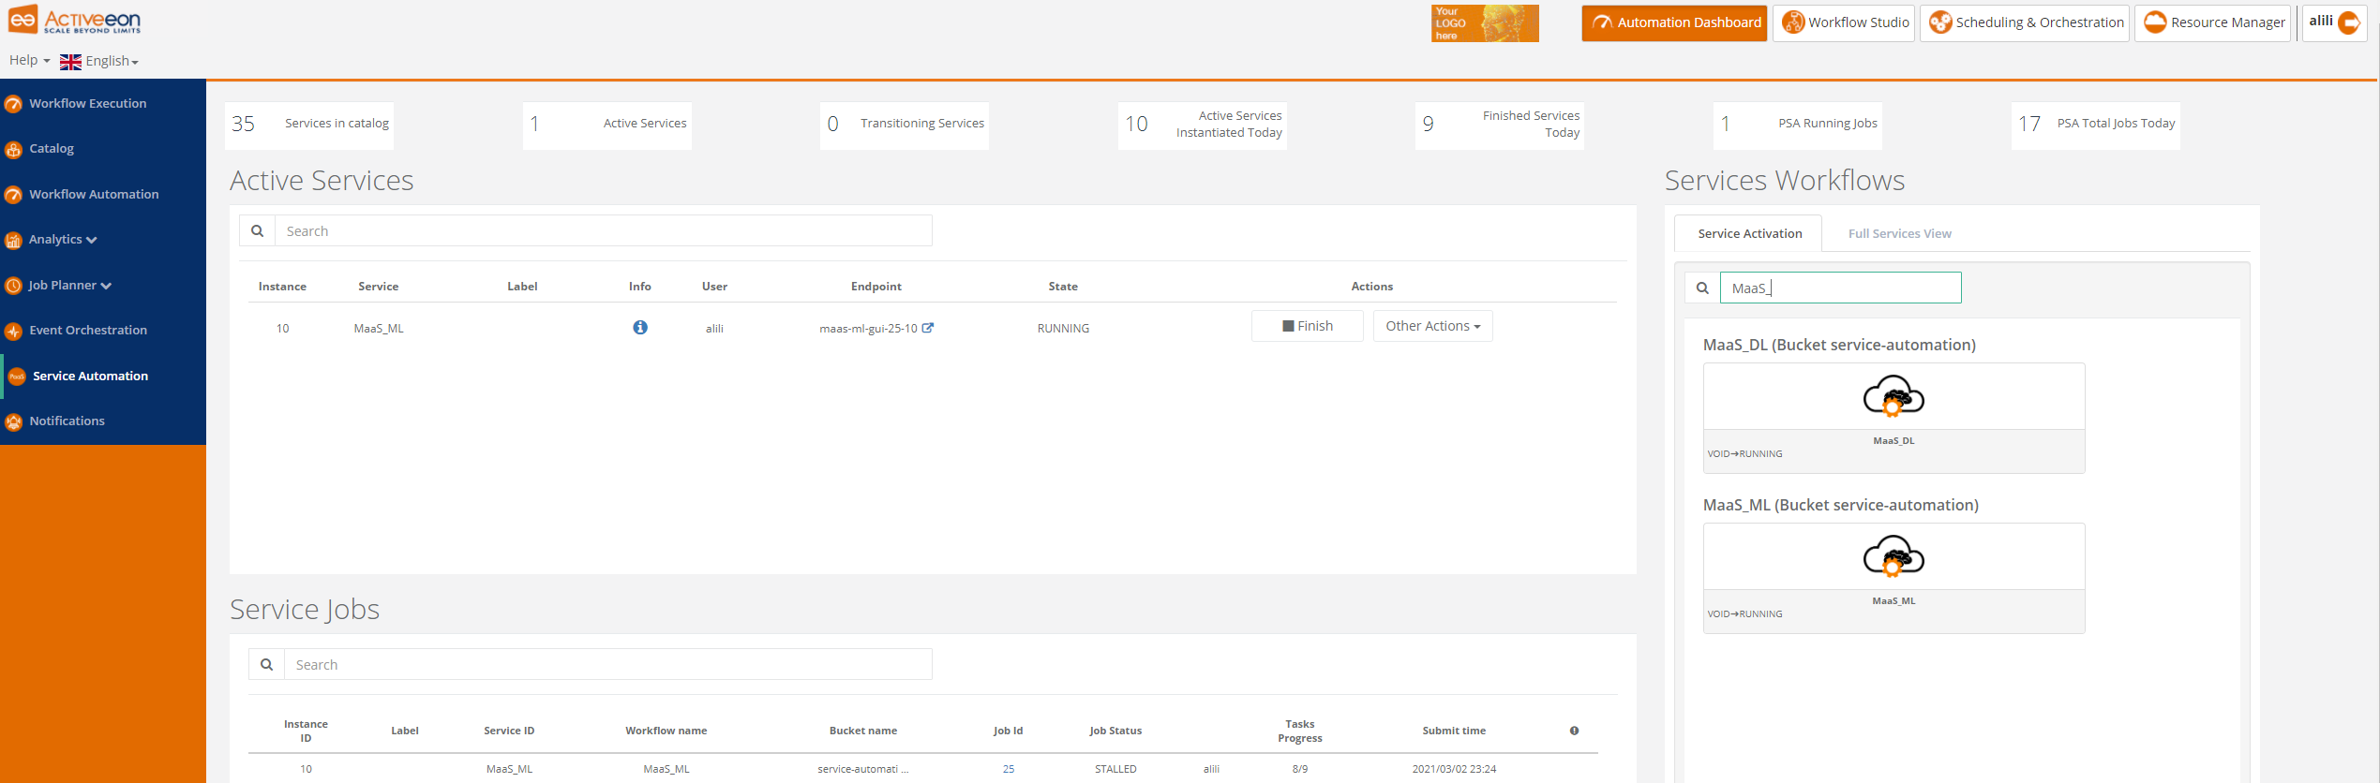Viewport: 2380px width, 783px height.
Task: Click the 'Submit time' column header
Action: [x=1454, y=731]
